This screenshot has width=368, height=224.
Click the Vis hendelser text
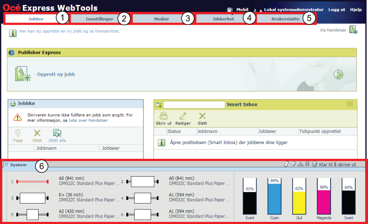(x=333, y=30)
